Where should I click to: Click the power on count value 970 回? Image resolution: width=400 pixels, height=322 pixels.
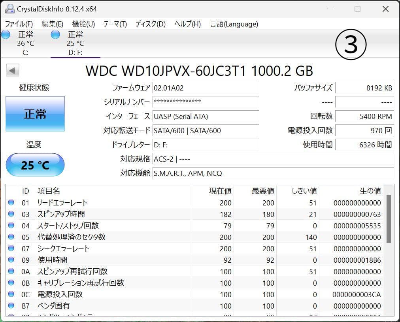point(364,130)
